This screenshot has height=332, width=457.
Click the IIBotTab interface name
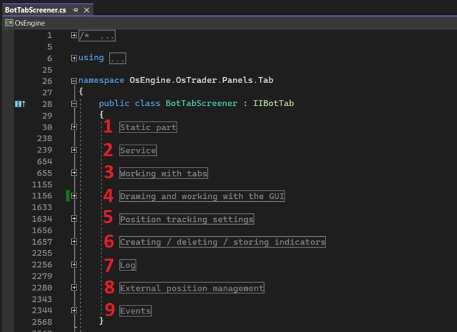point(273,104)
